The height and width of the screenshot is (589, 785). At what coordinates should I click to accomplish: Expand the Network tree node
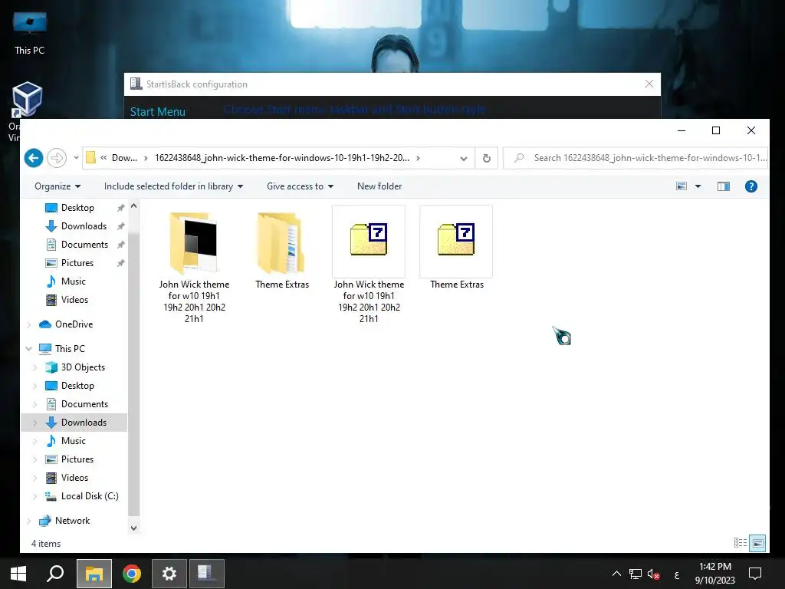(29, 521)
